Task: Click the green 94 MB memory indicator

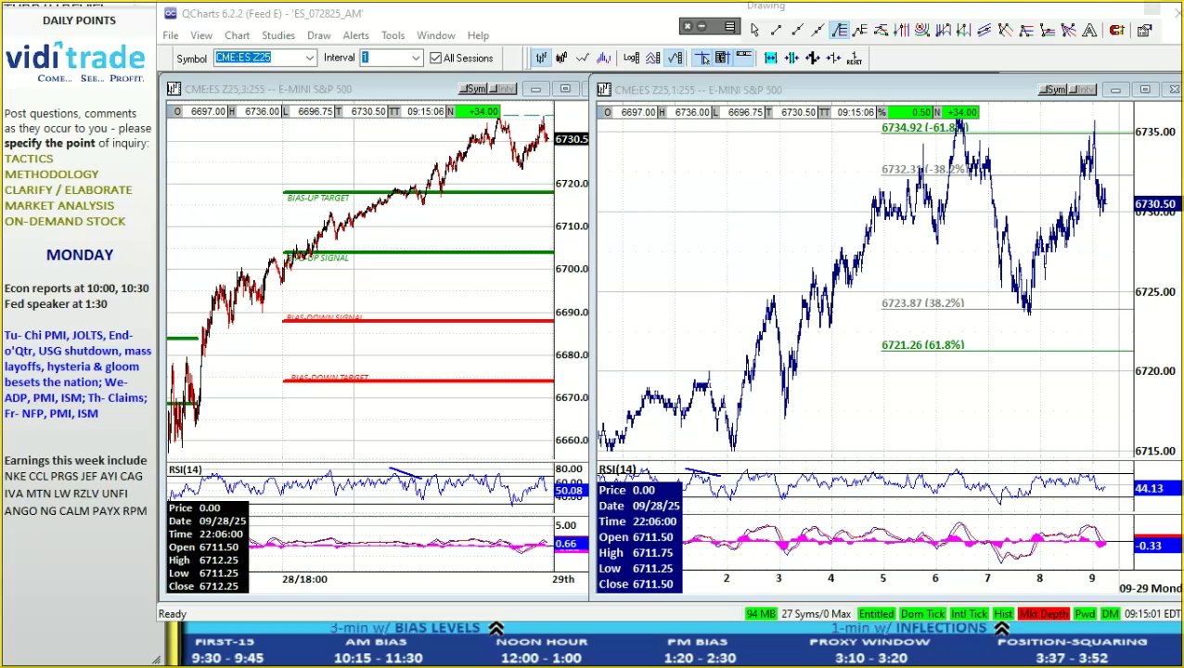Action: tap(760, 614)
